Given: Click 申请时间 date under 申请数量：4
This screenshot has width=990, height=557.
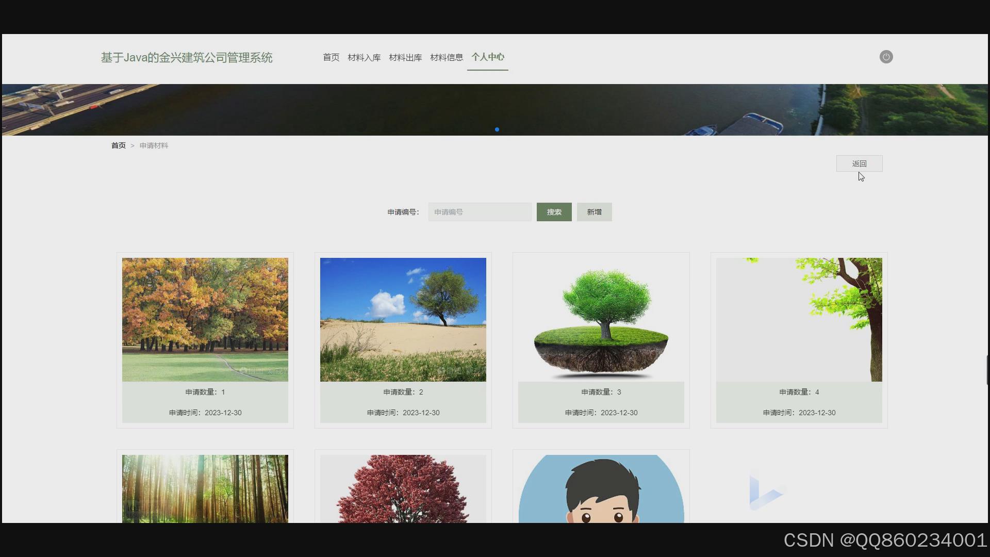Looking at the screenshot, I should (799, 413).
